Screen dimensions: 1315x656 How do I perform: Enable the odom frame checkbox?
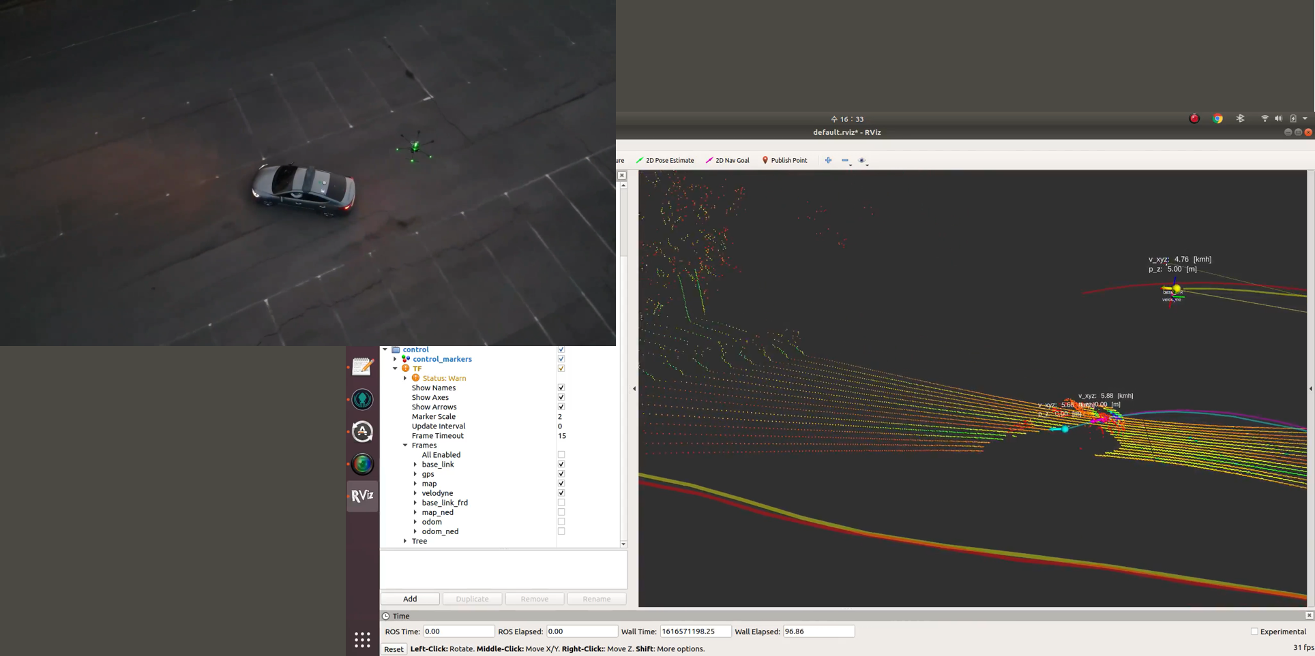coord(561,521)
